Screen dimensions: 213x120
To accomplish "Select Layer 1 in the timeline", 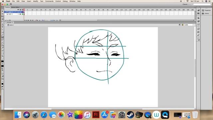I will 11,14.
